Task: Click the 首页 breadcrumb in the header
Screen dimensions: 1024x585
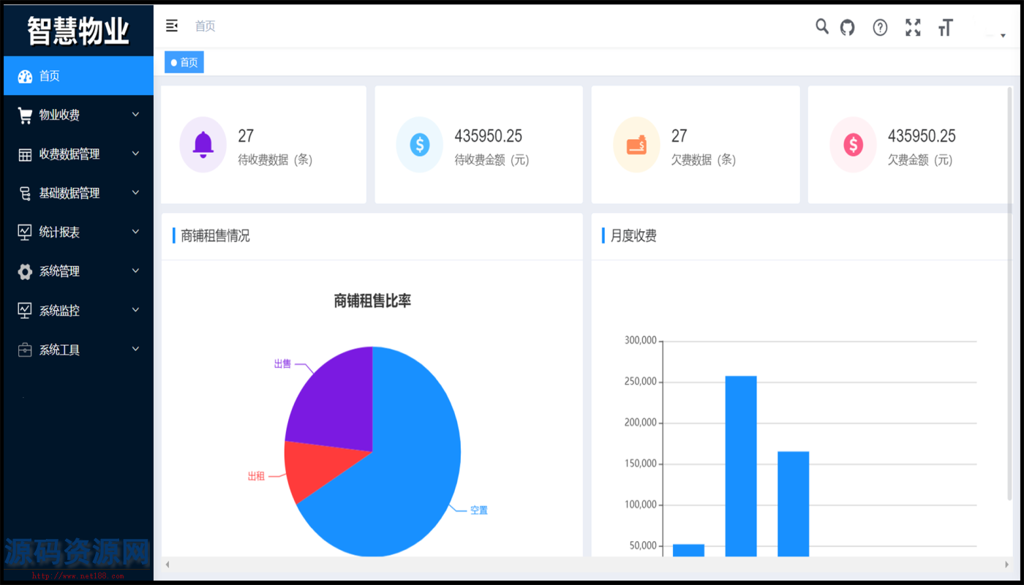Action: [206, 26]
